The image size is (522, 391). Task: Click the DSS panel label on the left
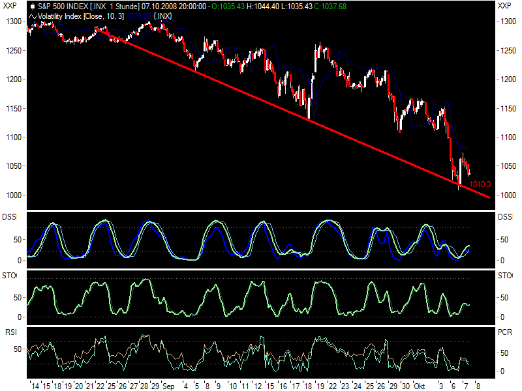coord(9,217)
